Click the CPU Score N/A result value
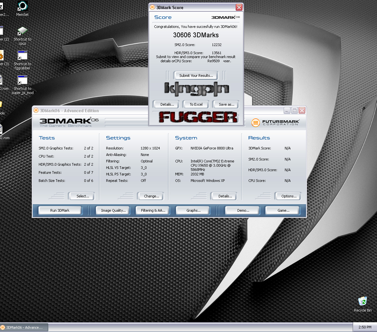Viewport: 377px width, 332px height. click(288, 181)
